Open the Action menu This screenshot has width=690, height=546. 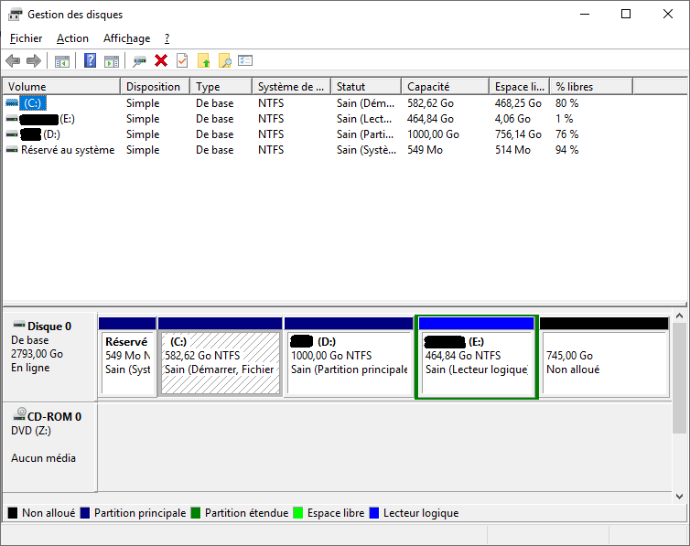click(72, 38)
